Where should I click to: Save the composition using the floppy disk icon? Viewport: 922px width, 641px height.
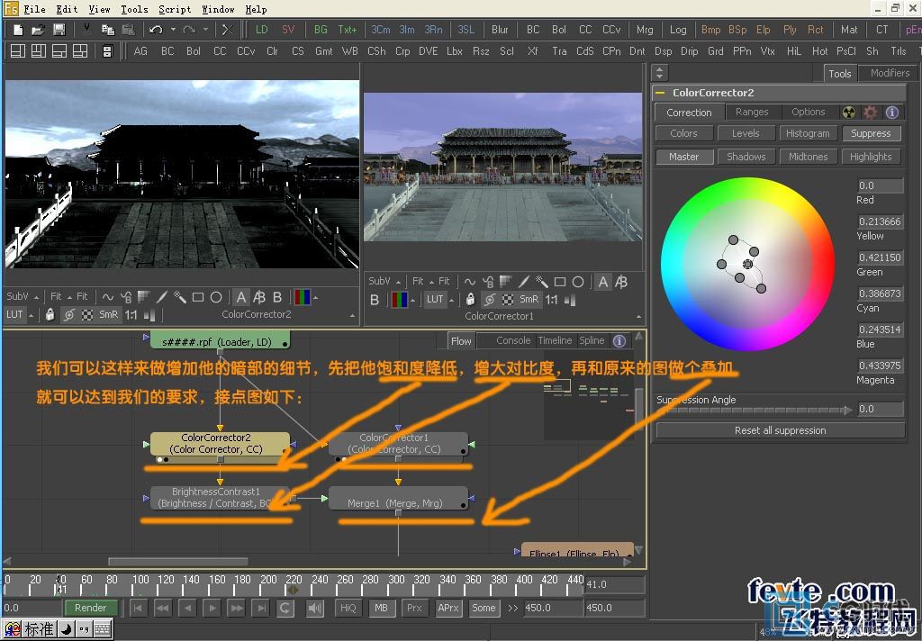point(59,30)
